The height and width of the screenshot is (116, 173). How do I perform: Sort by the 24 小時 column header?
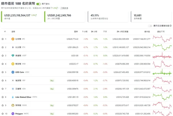pyautogui.click(x=94, y=32)
